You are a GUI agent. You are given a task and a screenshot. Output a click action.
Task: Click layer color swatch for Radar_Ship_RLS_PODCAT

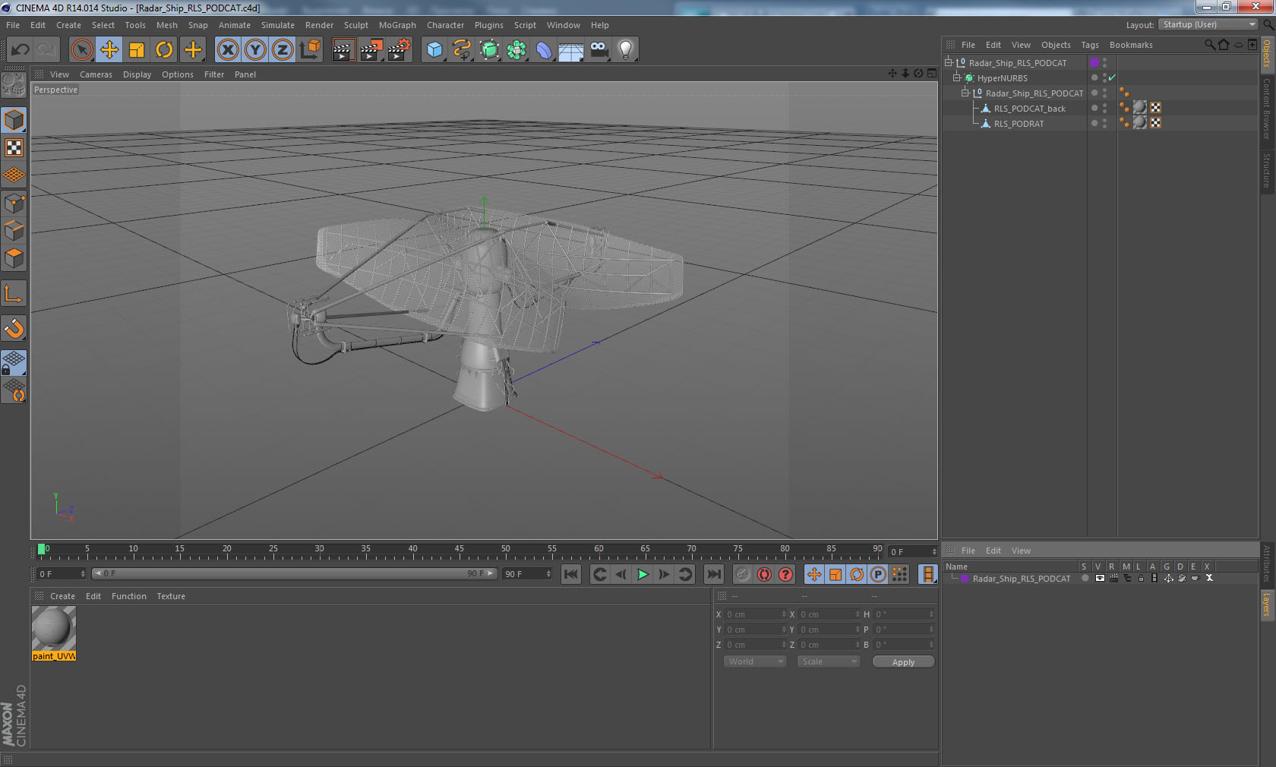tap(965, 579)
